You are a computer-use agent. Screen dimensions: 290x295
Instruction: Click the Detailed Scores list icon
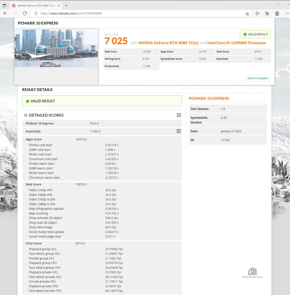tap(26, 115)
